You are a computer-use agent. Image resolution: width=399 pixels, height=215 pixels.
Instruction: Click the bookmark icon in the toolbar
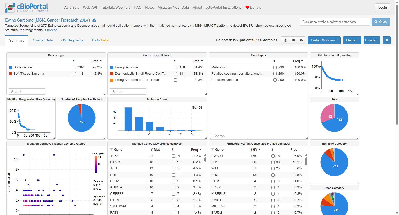[x=293, y=40]
